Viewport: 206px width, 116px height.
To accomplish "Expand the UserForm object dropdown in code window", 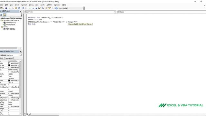I will (x=115, y=12).
